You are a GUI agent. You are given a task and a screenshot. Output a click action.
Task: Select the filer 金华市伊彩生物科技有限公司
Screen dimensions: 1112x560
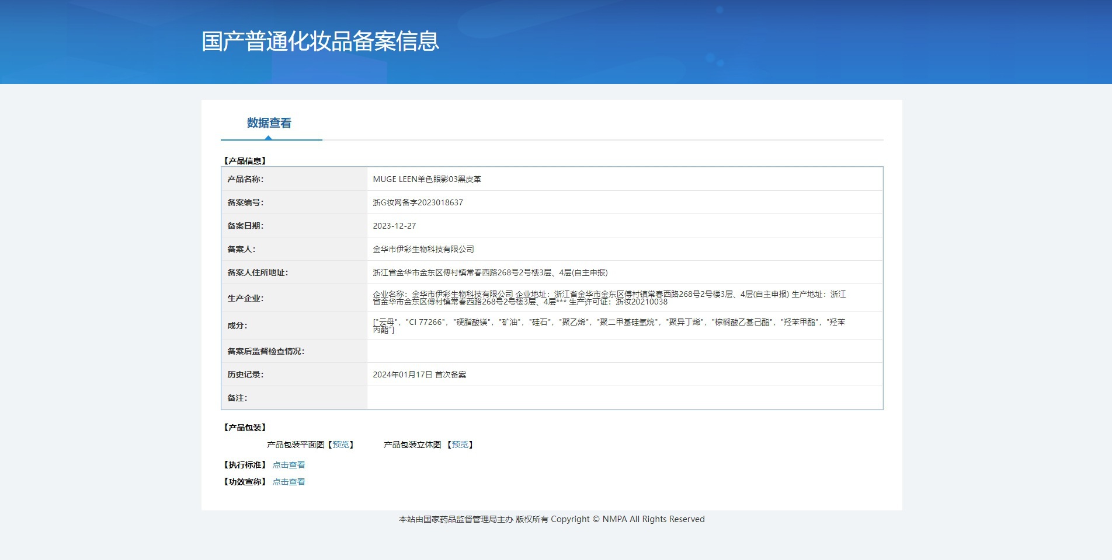tap(423, 249)
